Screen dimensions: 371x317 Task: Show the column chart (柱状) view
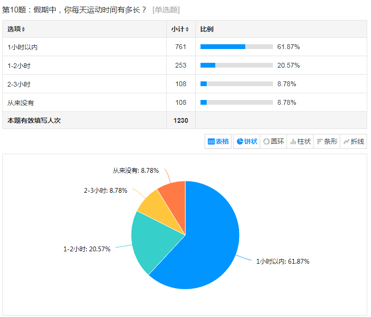[x=301, y=141]
